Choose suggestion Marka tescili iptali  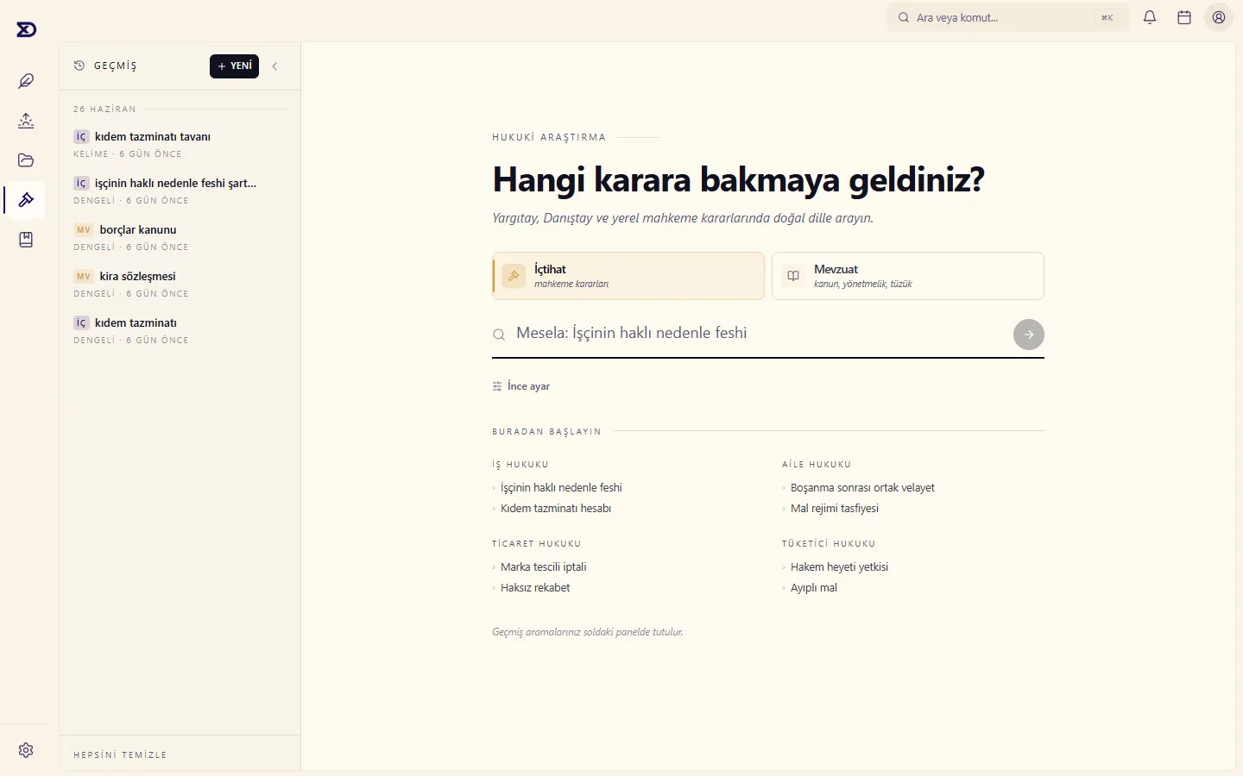coord(544,567)
